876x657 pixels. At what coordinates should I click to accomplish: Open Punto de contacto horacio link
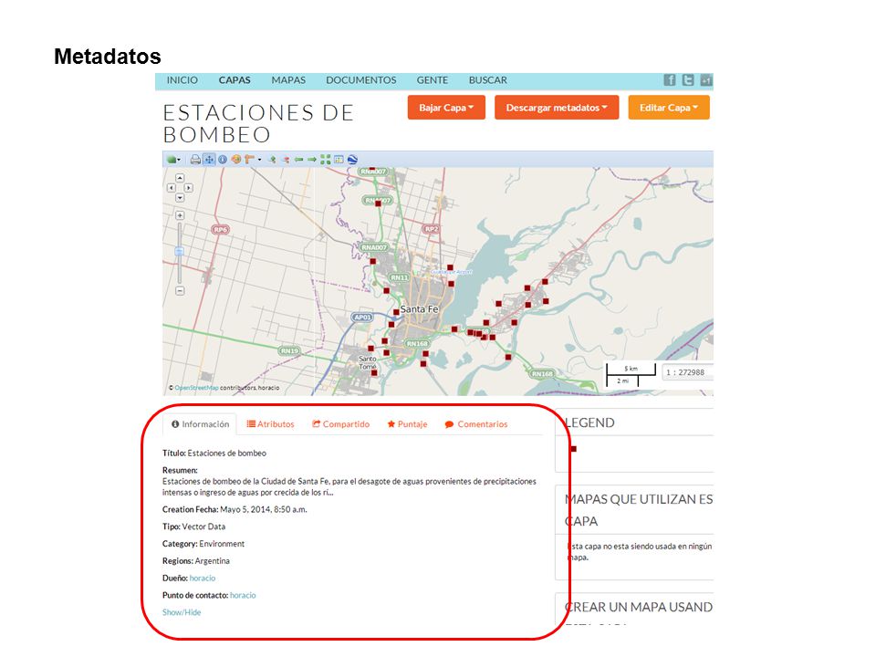click(243, 596)
